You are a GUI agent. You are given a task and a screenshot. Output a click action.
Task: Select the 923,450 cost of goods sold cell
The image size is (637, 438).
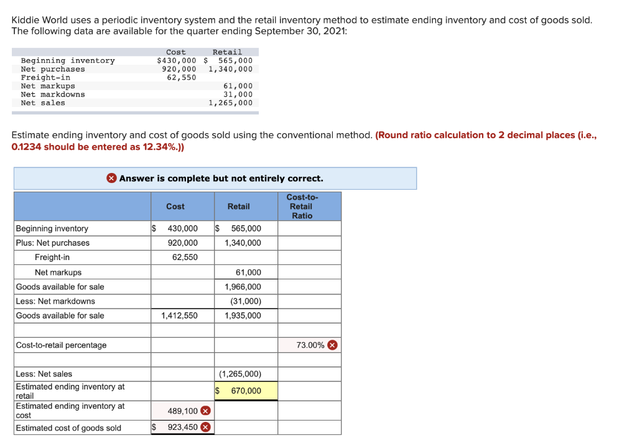183,427
